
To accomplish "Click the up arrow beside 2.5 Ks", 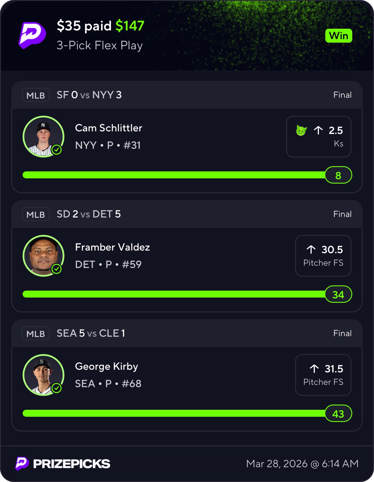I will pyautogui.click(x=318, y=131).
